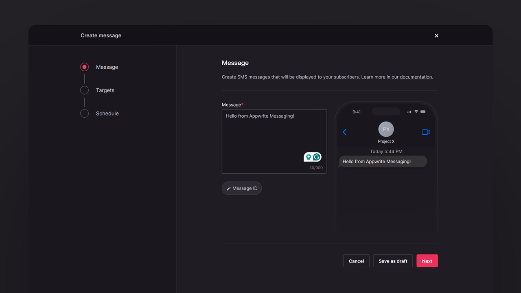Viewport: 521px width, 293px height.
Task: Click Save as draft
Action: click(x=393, y=261)
